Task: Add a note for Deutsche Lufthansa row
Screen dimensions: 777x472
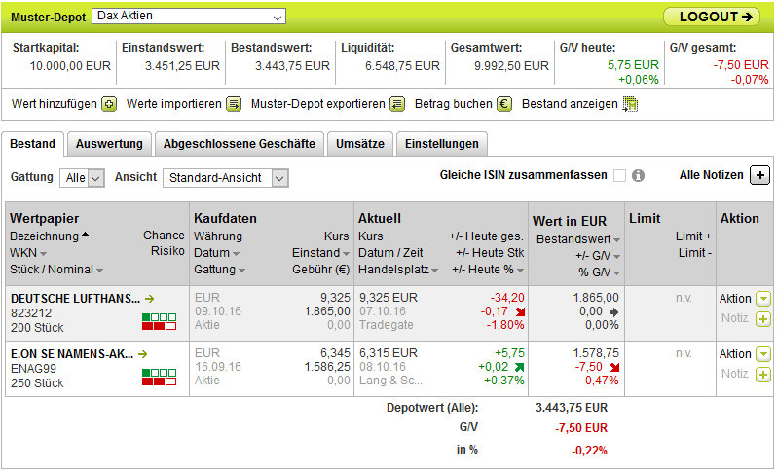Action: pos(762,318)
